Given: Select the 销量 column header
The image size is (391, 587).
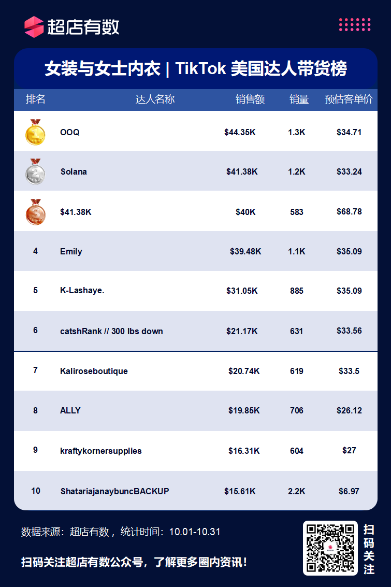Looking at the screenshot, I should coord(299,99).
